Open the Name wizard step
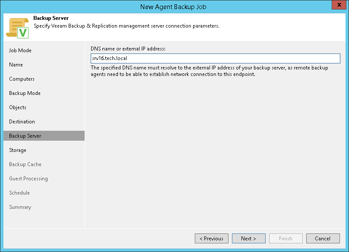The height and width of the screenshot is (252, 349). [x=16, y=65]
